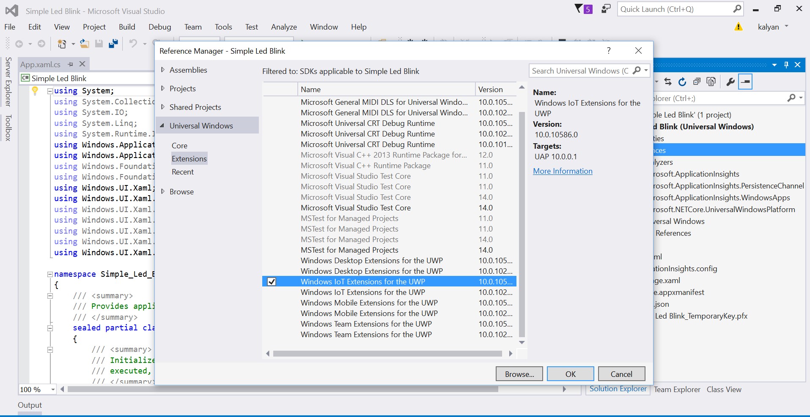The image size is (810, 417).
Task: Open the File menu
Action: pyautogui.click(x=10, y=27)
